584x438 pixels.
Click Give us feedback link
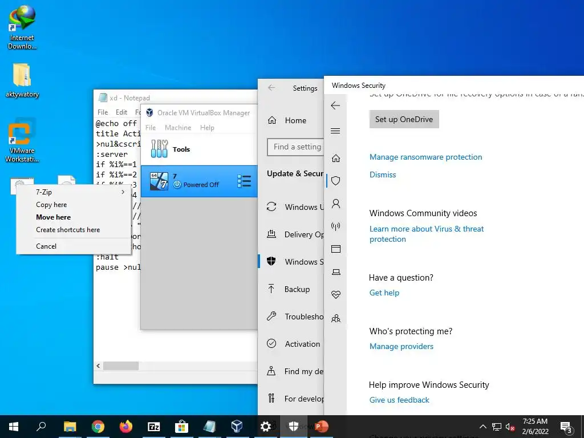399,400
